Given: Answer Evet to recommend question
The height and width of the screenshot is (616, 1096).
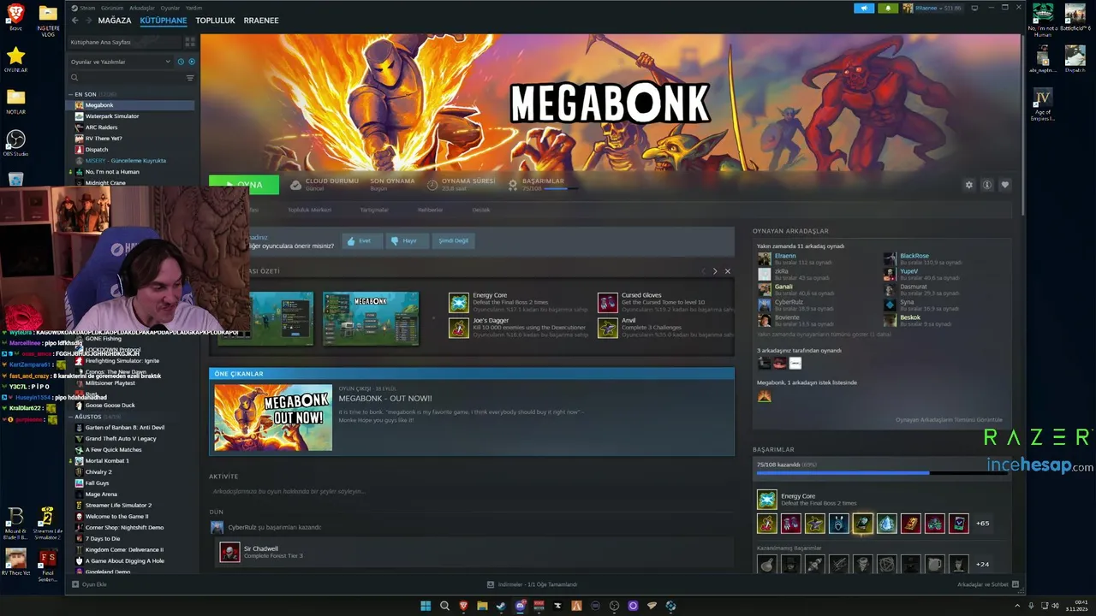Looking at the screenshot, I should pos(360,241).
